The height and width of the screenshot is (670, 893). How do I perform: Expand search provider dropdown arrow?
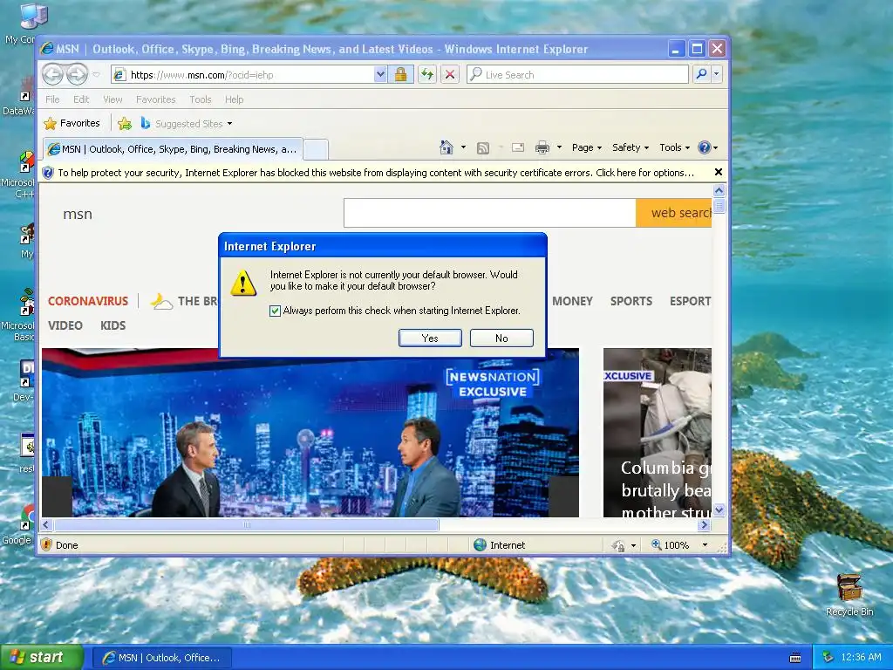tap(717, 74)
